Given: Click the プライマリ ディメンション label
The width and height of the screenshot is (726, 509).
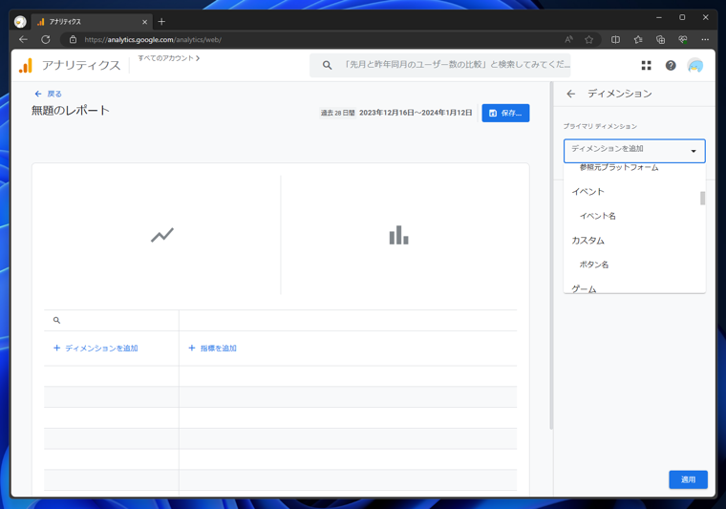Looking at the screenshot, I should [600, 126].
